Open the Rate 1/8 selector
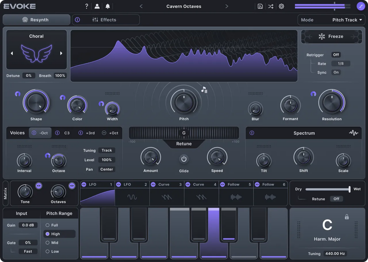368x262 pixels. (341, 63)
